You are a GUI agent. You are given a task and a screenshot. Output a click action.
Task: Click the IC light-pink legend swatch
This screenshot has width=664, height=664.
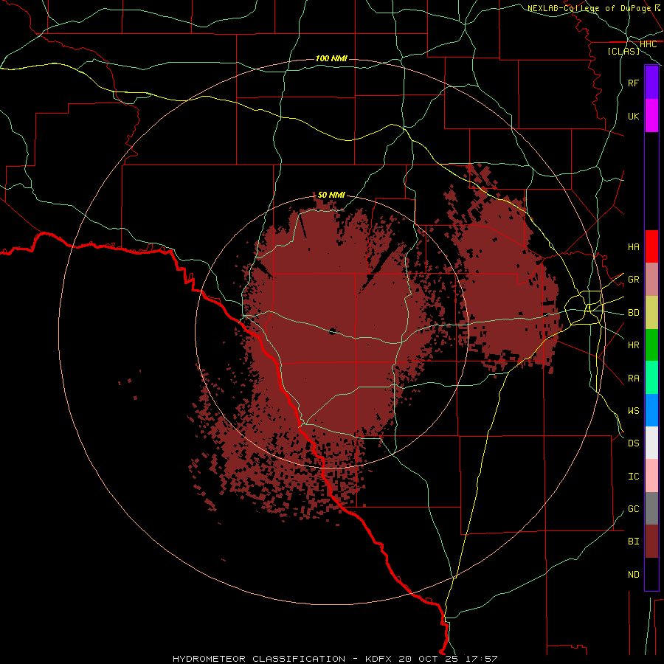pos(651,476)
